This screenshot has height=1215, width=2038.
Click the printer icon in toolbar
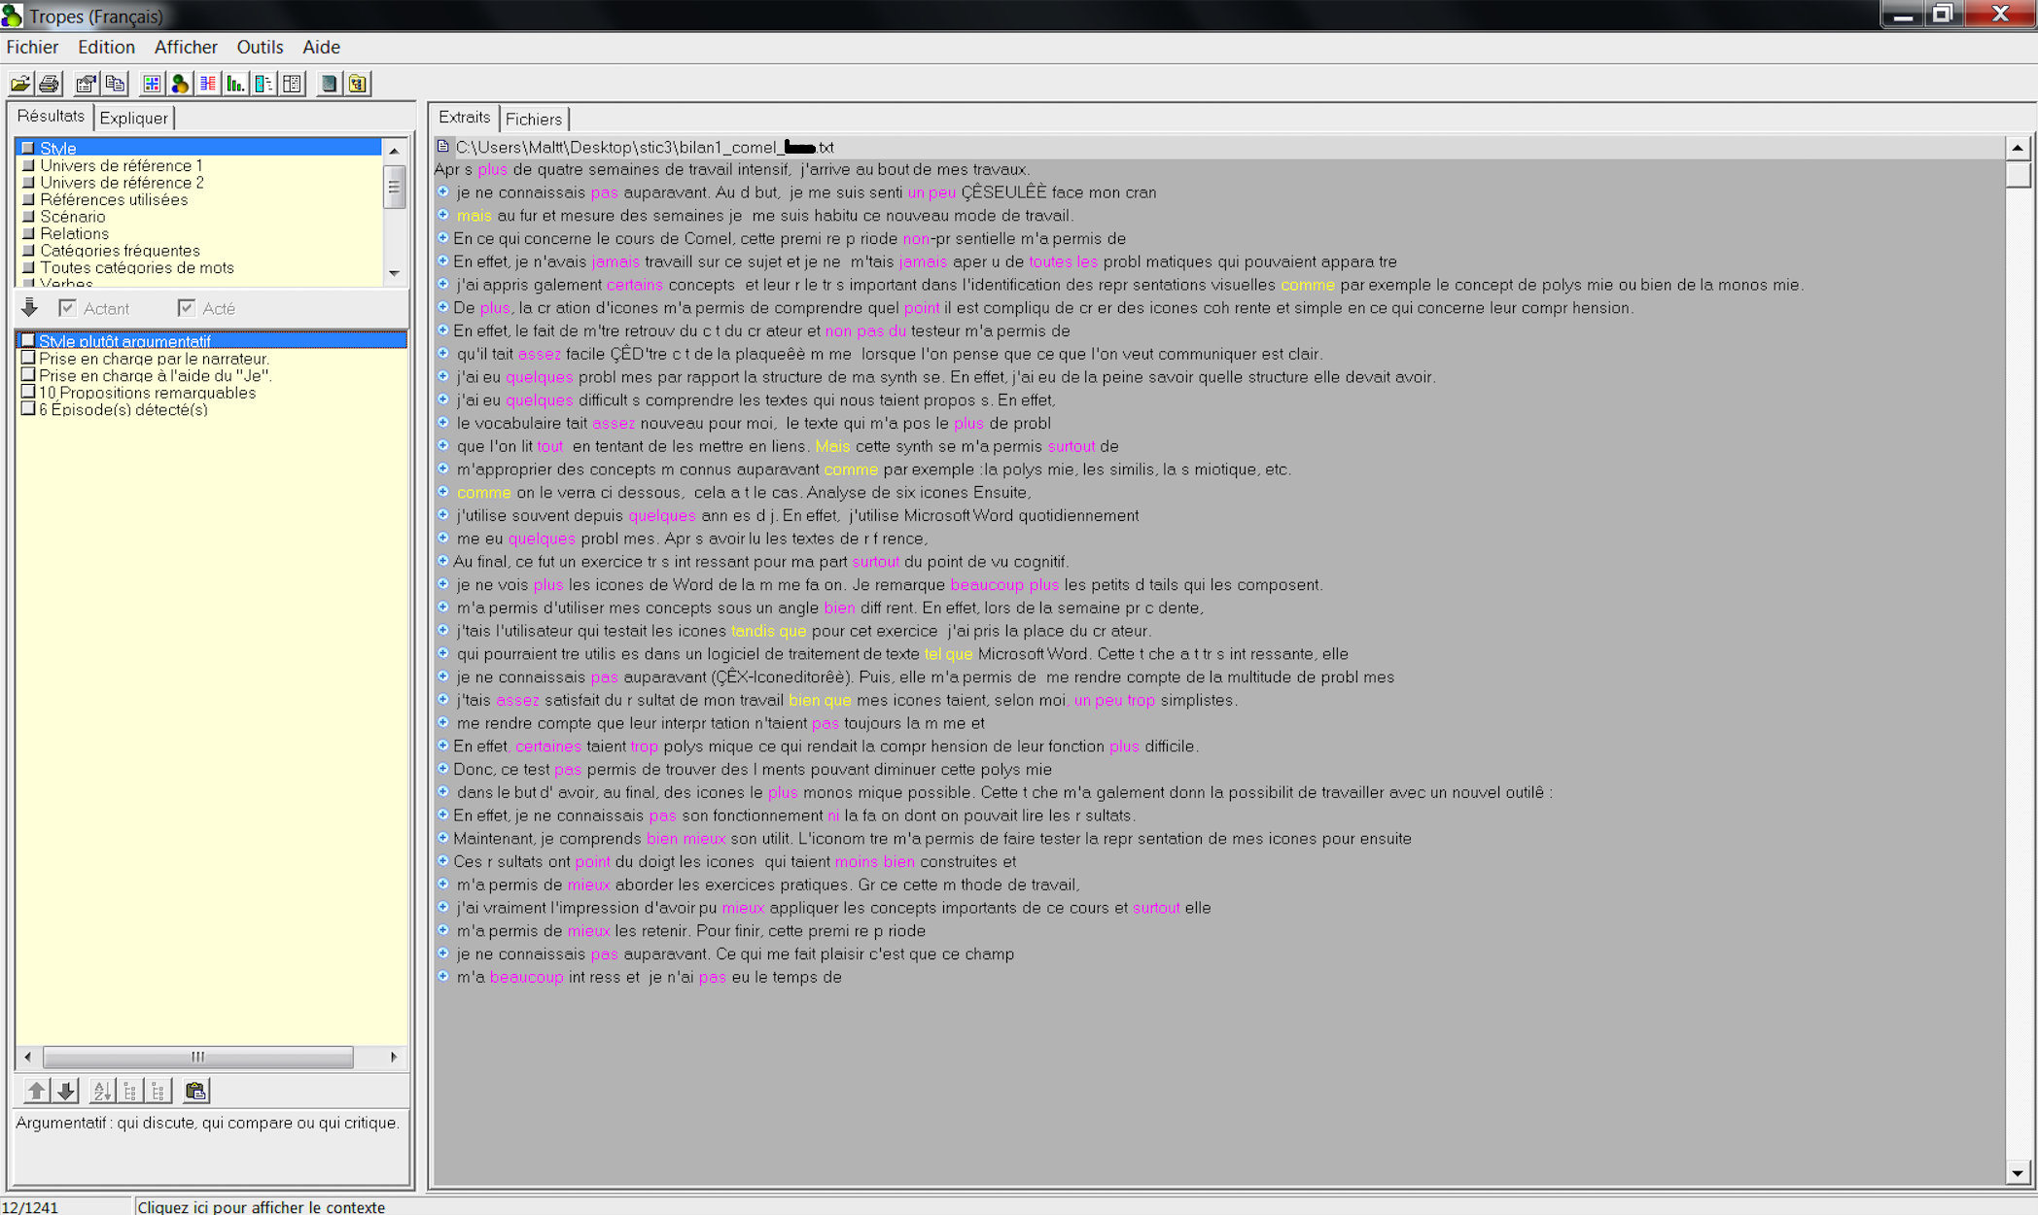50,84
